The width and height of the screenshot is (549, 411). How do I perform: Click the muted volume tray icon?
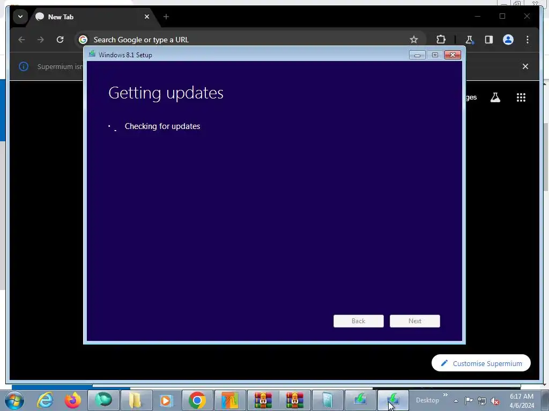point(495,401)
